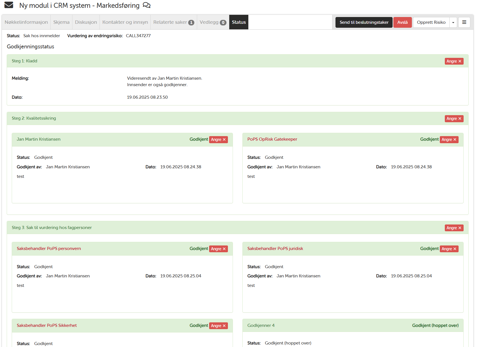Select the Kontakter og innsyn tab
The height and width of the screenshot is (347, 477).
point(125,22)
